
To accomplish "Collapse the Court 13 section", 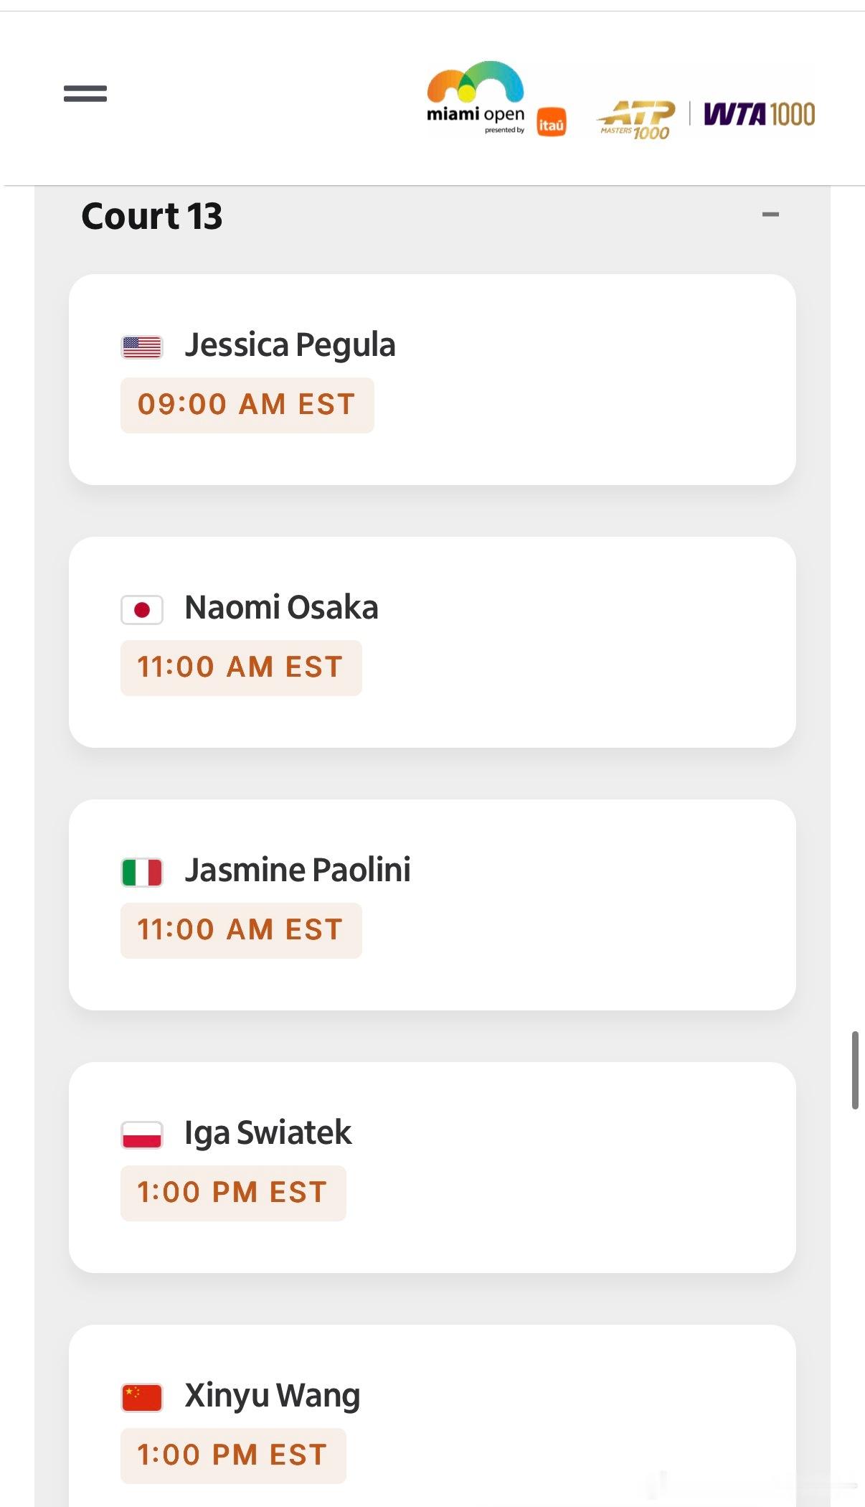I will coord(771,214).
